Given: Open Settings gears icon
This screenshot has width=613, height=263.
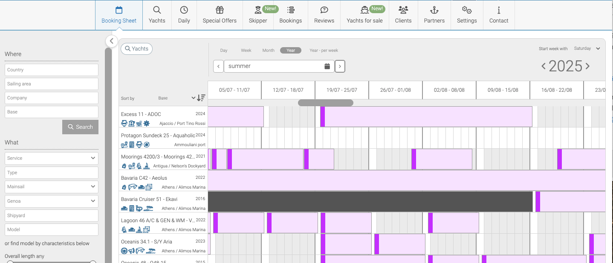Looking at the screenshot, I should [467, 10].
